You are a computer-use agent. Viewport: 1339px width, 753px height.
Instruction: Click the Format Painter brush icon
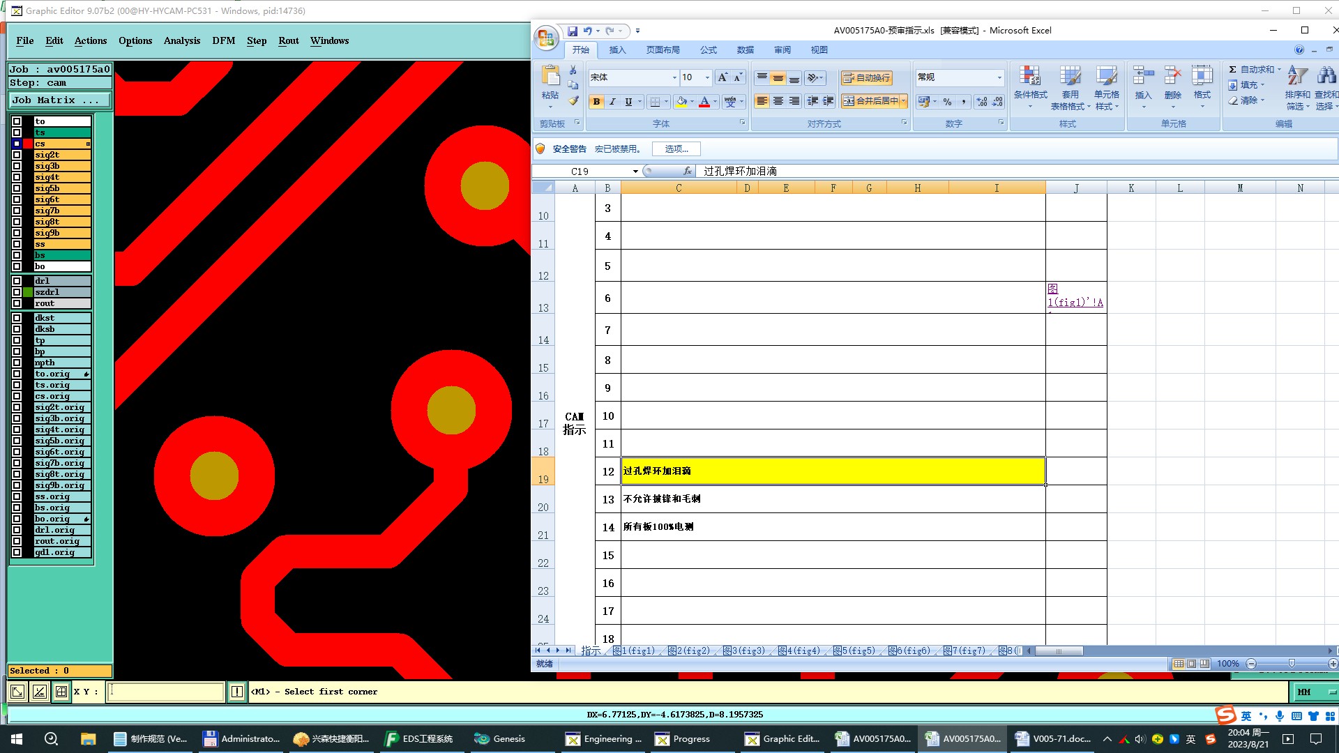coord(573,101)
